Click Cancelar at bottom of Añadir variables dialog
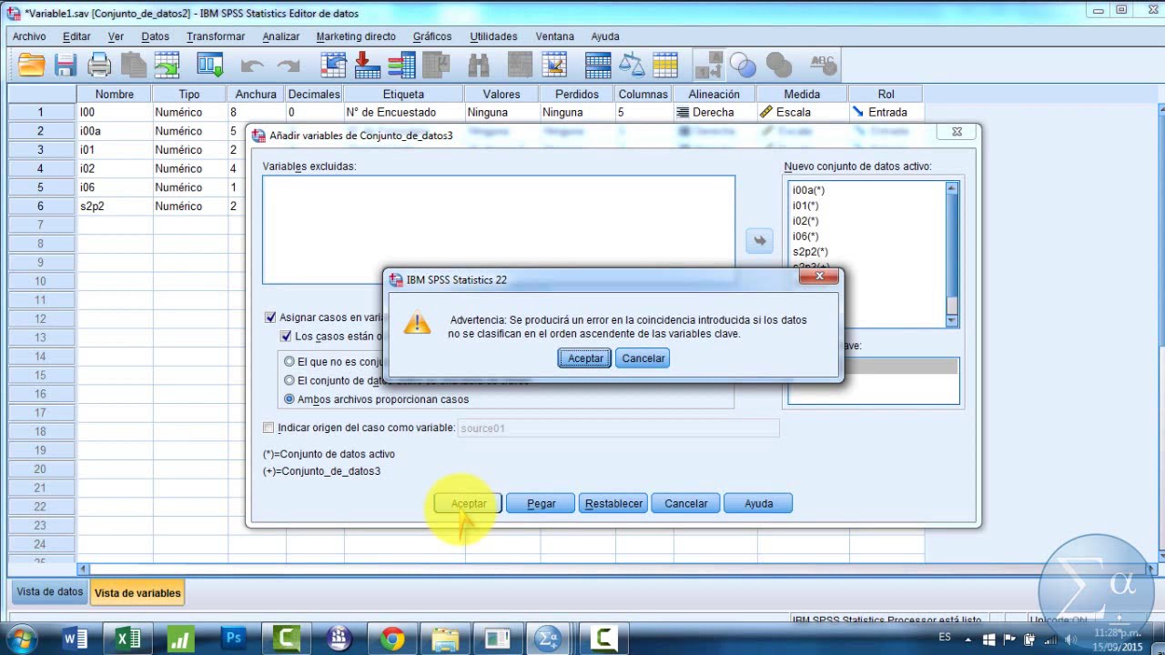The width and height of the screenshot is (1165, 655). [685, 504]
